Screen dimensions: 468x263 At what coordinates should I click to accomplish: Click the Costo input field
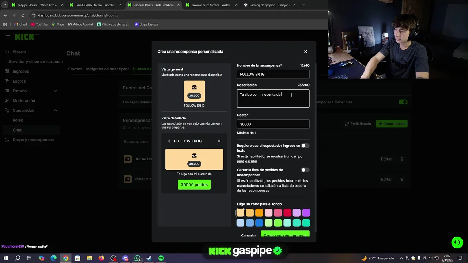pos(273,124)
